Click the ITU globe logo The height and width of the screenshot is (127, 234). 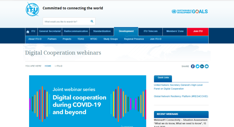32,9
